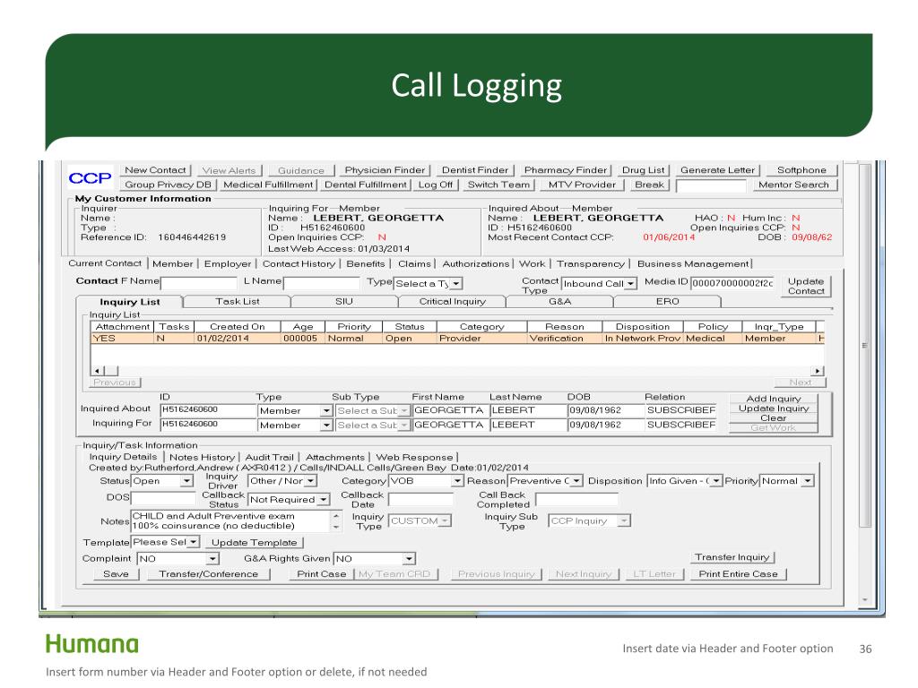Click the Update Template button
The image size is (918, 688).
(254, 542)
